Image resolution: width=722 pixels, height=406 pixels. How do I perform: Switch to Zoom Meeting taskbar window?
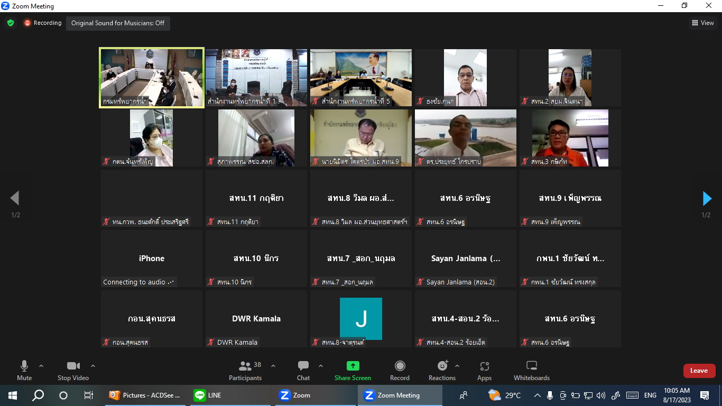[400, 395]
